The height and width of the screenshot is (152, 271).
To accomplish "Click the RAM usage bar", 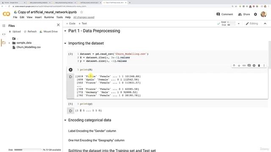I will (x=232, y=22).
